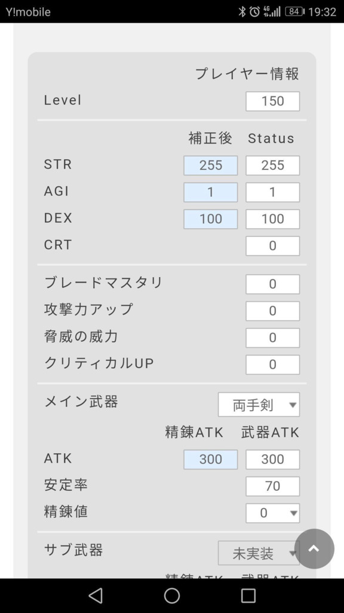Open the 精錬値 dropdown
Viewport: 344px width, 613px height.
pos(272,513)
